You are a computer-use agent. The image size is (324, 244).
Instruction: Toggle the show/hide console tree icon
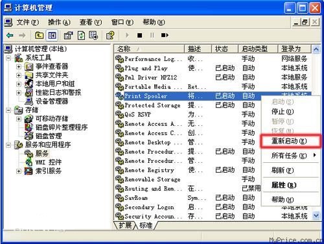coord(52,35)
